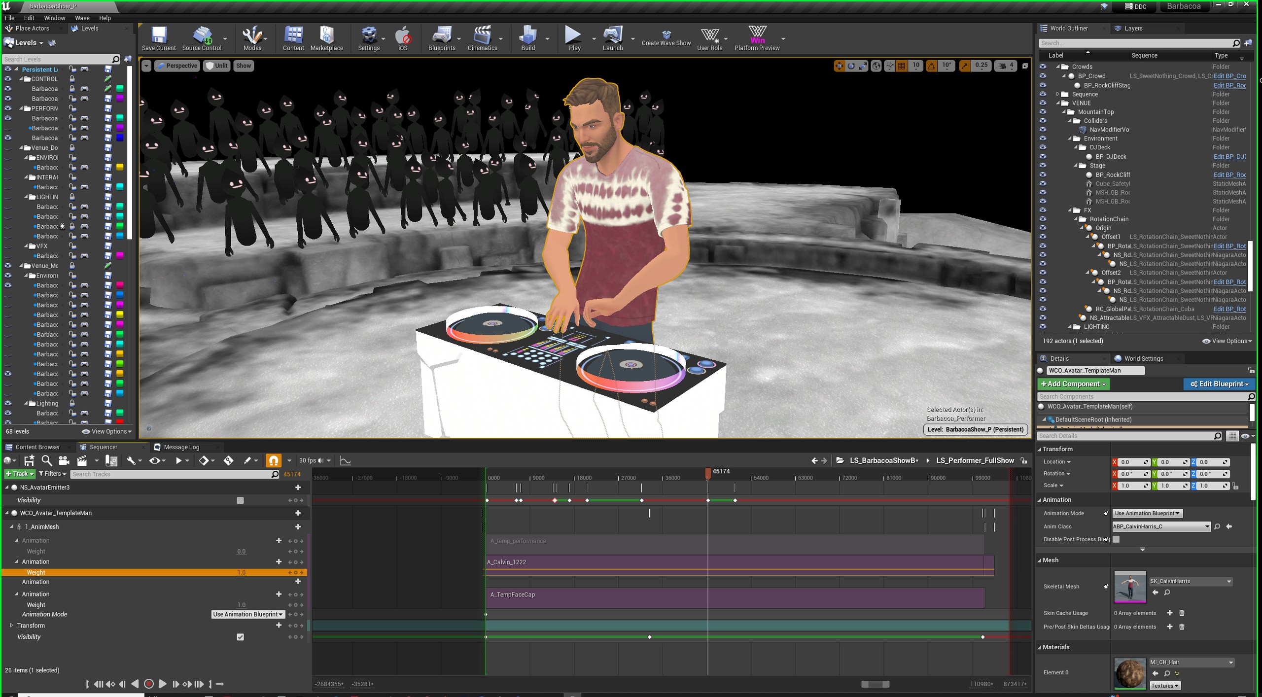Screen dimensions: 1262x697
Task: Open the Platform Preview toolbar icon
Action: [757, 38]
